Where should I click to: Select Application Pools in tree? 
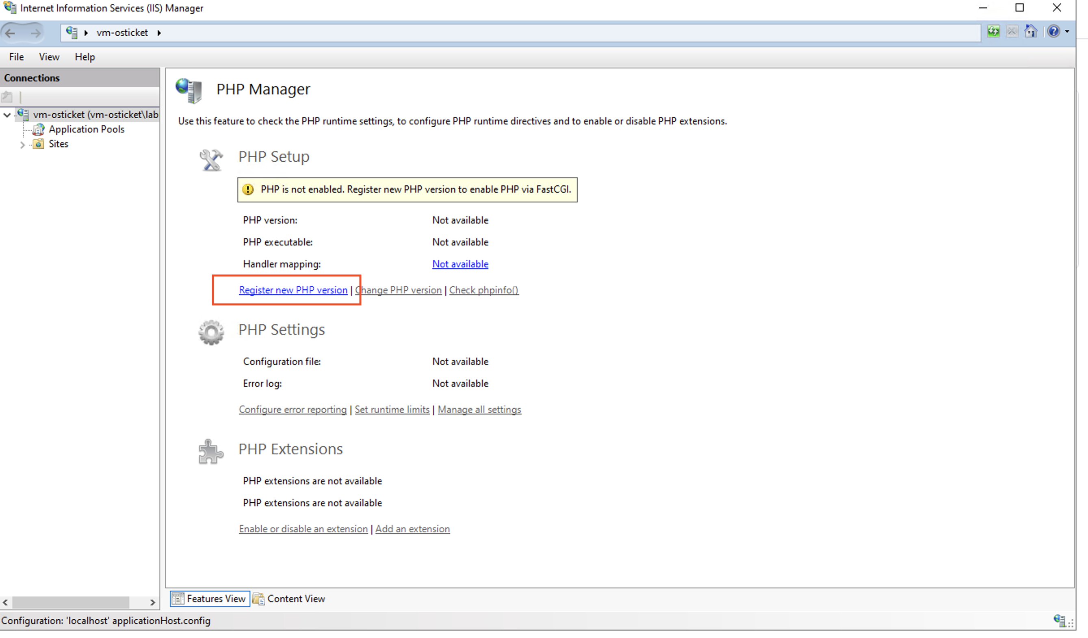pyautogui.click(x=87, y=129)
